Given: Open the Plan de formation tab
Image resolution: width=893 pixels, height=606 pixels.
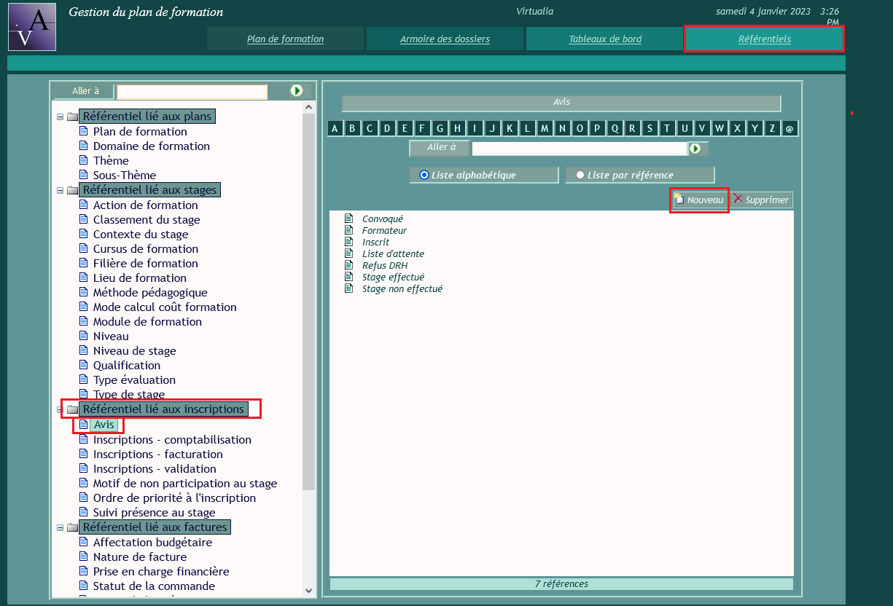Looking at the screenshot, I should [x=285, y=39].
